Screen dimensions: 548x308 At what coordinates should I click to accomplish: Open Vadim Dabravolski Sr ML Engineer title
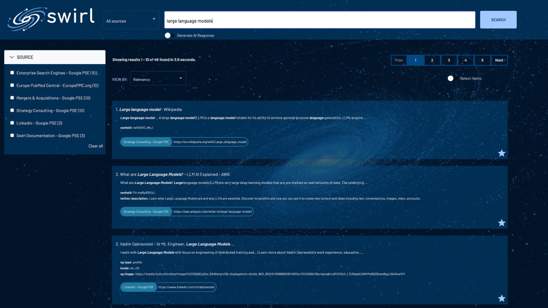[177, 244]
